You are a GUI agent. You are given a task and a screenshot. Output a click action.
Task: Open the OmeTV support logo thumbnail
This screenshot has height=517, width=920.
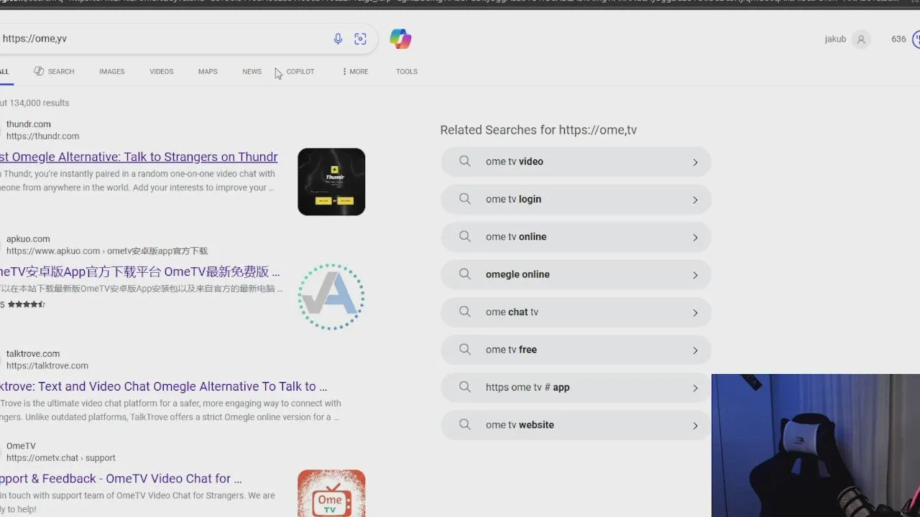[x=331, y=493]
